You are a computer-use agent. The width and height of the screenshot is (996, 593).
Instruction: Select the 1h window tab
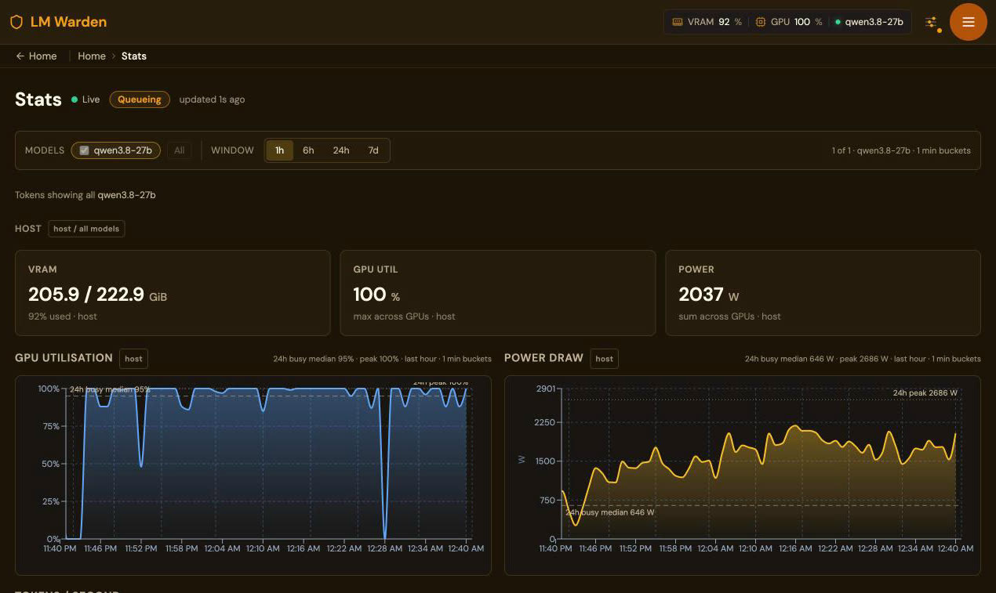coord(279,150)
